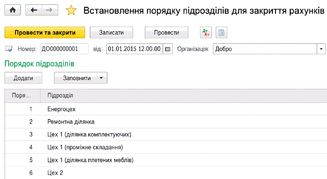The width and height of the screenshot is (327, 179).
Task: Click the Підрозділ column header
Action: [183, 96]
